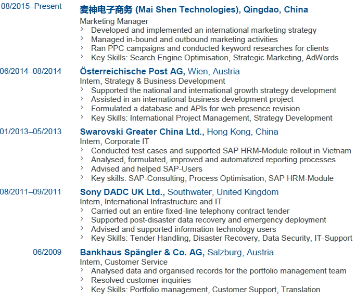Click the Advised and helped SAP-Users bullet

pos(147,169)
